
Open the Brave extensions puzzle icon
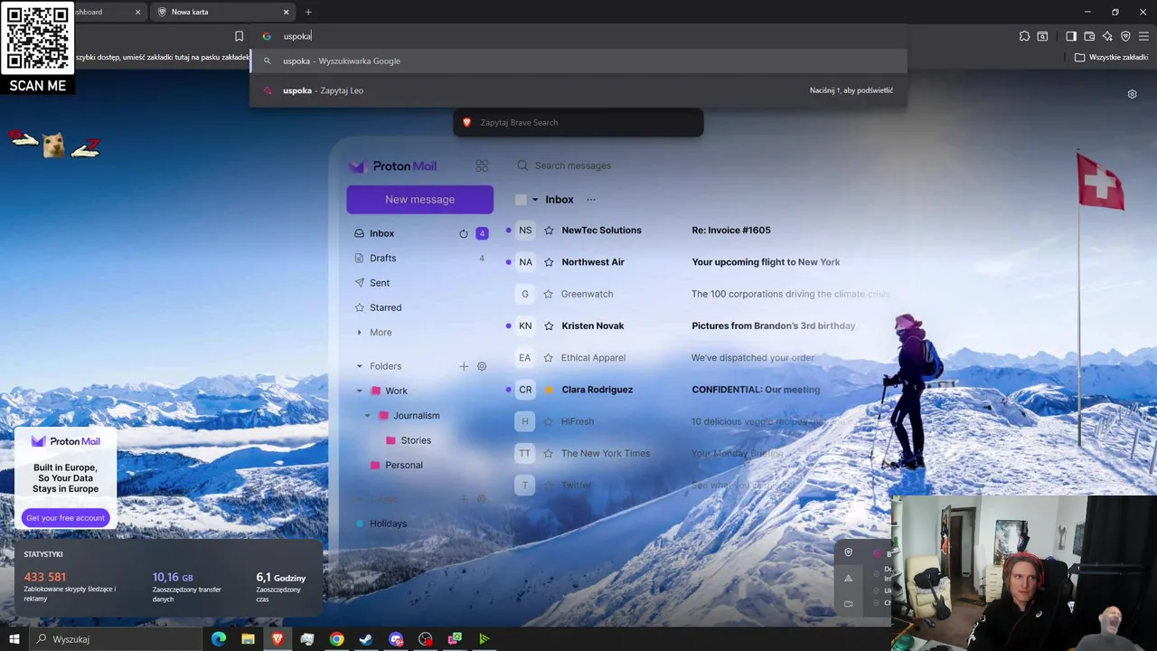tap(1024, 36)
